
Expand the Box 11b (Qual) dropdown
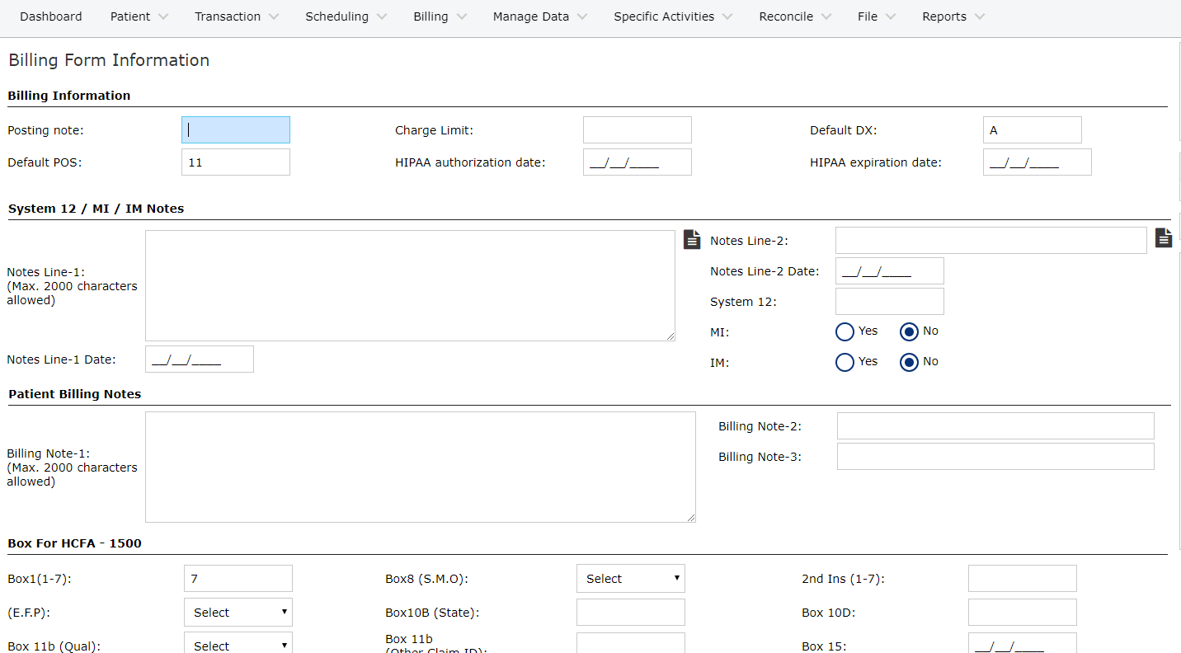point(238,645)
